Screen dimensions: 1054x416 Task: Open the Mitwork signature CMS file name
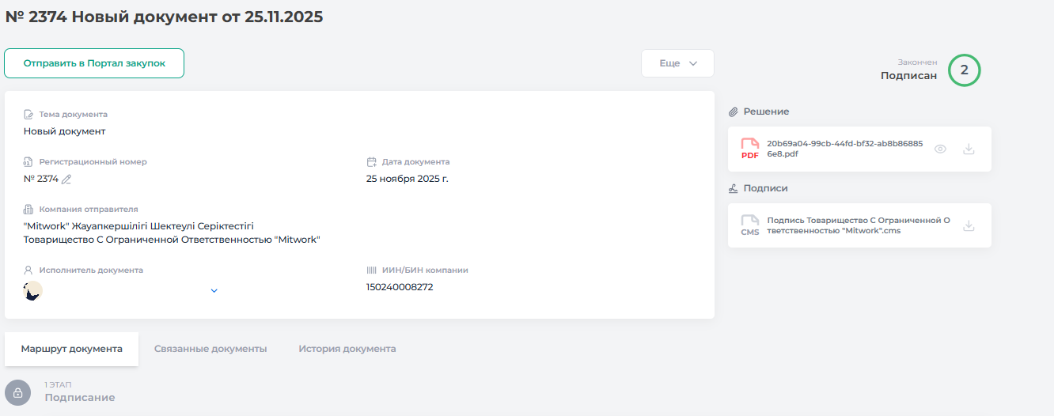(859, 225)
